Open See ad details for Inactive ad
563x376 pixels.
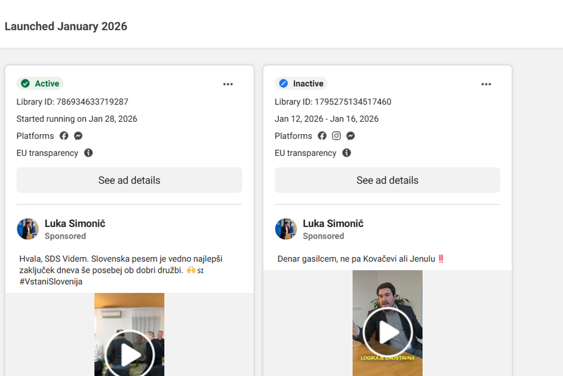coord(387,180)
